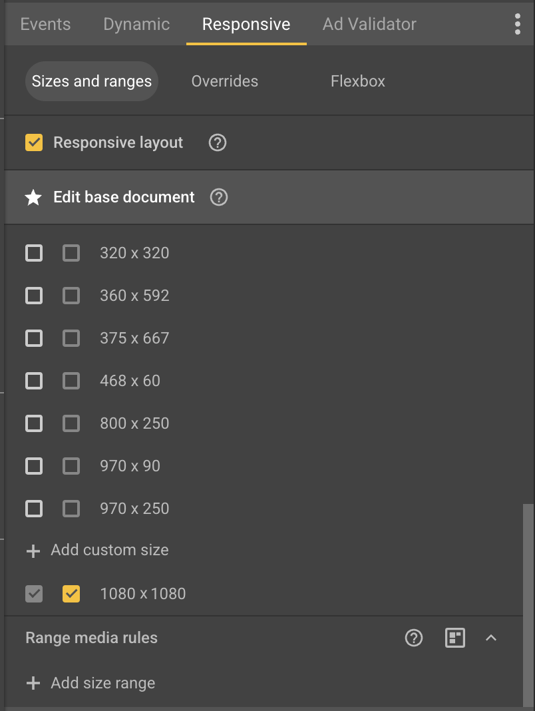
Task: Open Range media rules help tooltip
Action: pos(413,638)
